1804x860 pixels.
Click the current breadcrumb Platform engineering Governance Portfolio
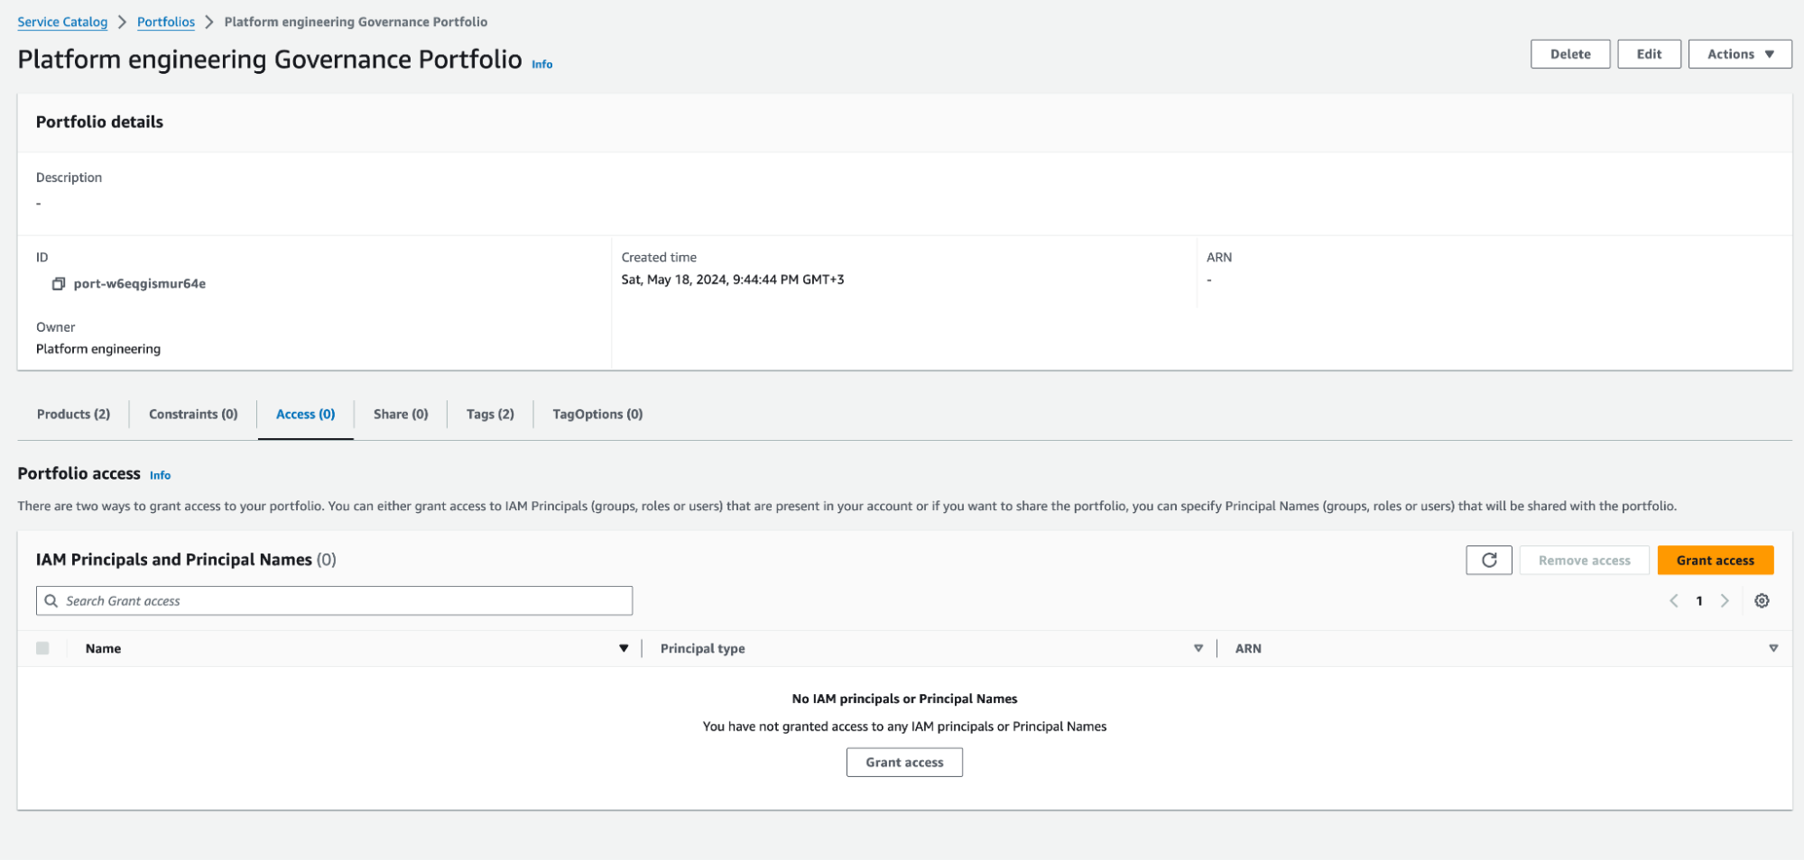pyautogui.click(x=356, y=22)
